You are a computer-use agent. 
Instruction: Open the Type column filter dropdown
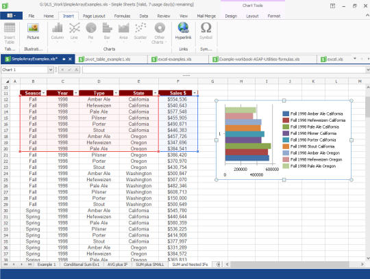tap(116, 93)
